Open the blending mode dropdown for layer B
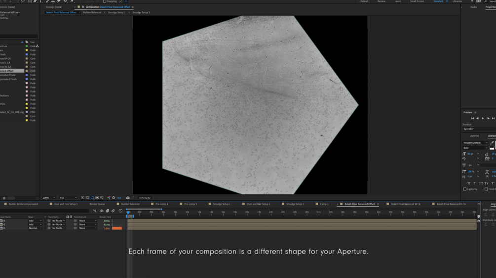The height and width of the screenshot is (278, 496). (35, 221)
